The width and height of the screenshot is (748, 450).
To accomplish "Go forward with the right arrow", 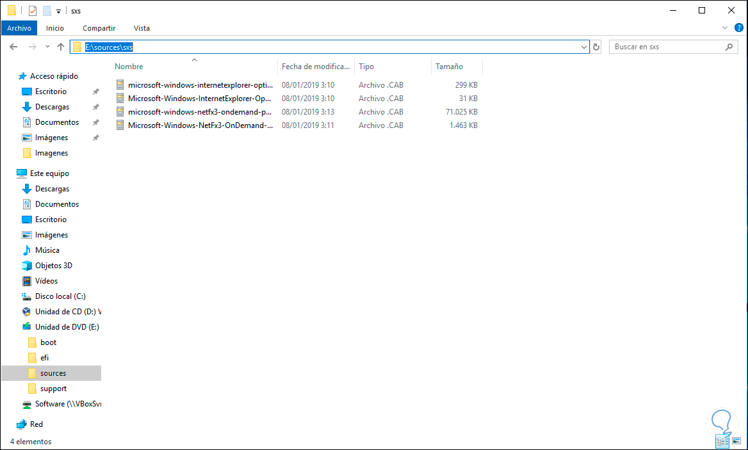I will [x=33, y=47].
